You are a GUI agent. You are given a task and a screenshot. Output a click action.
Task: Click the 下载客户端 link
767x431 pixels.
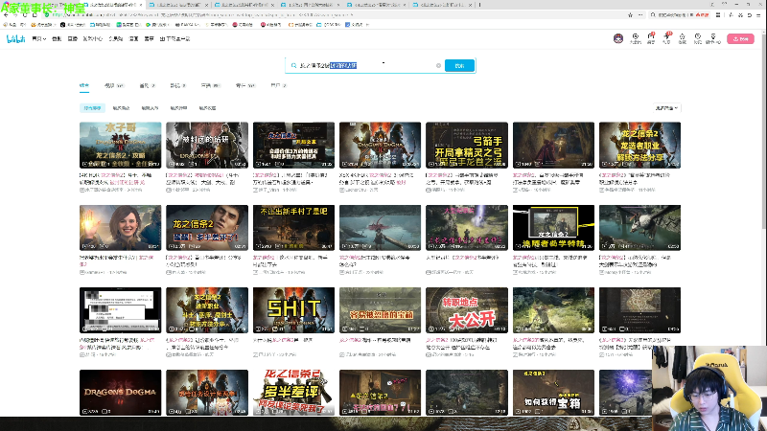(x=174, y=38)
